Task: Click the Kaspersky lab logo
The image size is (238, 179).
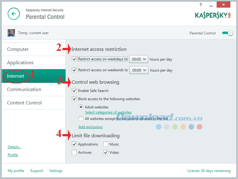Action: point(213,16)
